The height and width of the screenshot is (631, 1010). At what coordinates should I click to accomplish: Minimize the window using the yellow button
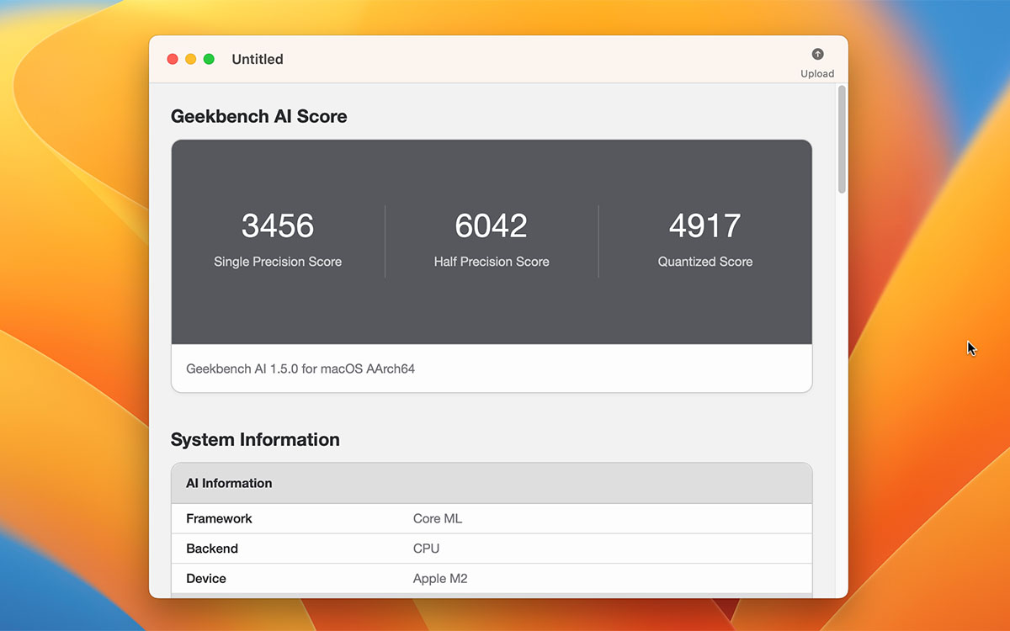click(x=191, y=59)
